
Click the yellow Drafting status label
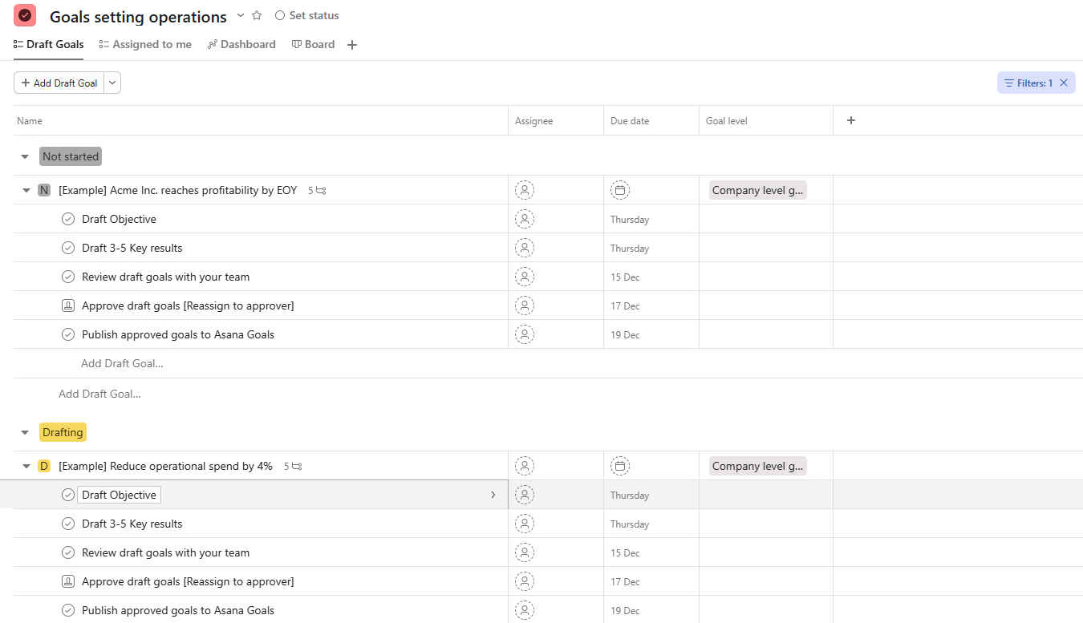tap(63, 431)
